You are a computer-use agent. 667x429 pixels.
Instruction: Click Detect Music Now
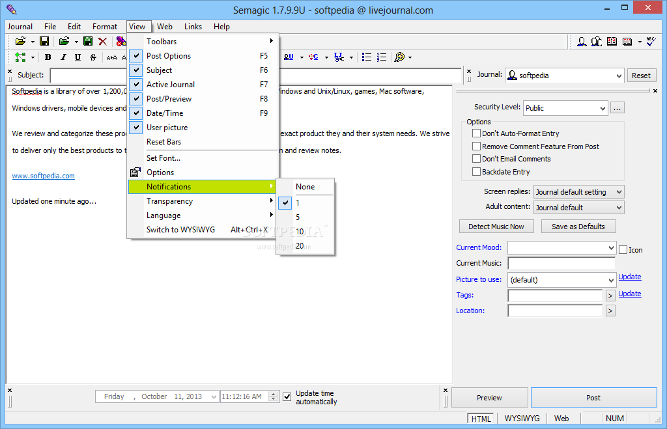[x=496, y=227]
